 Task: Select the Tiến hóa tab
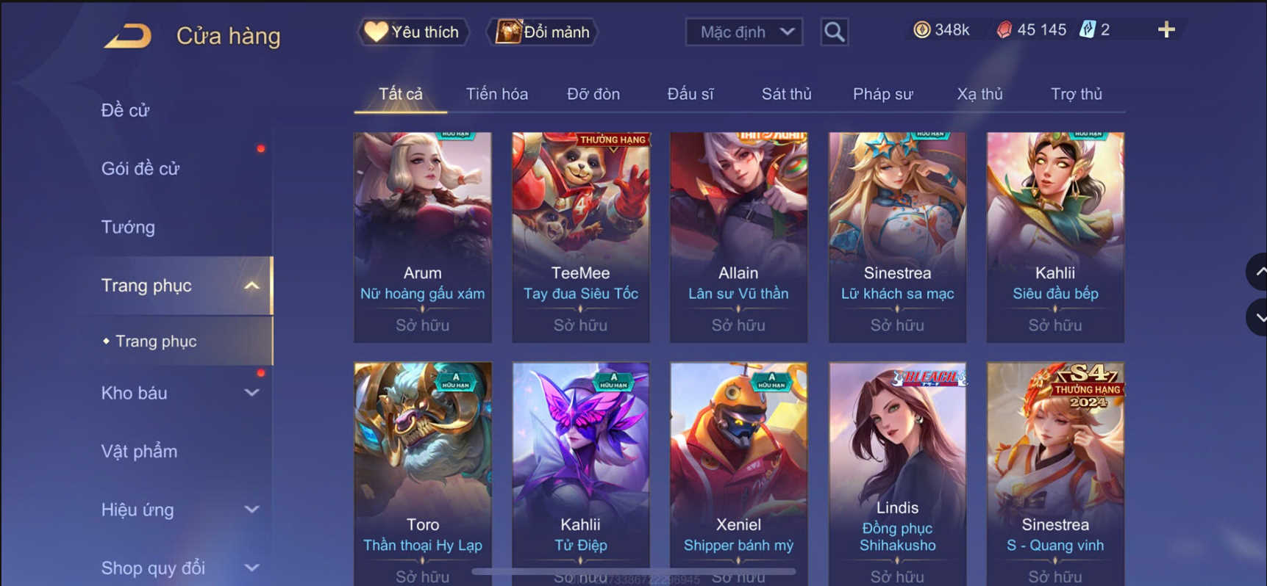click(x=496, y=94)
